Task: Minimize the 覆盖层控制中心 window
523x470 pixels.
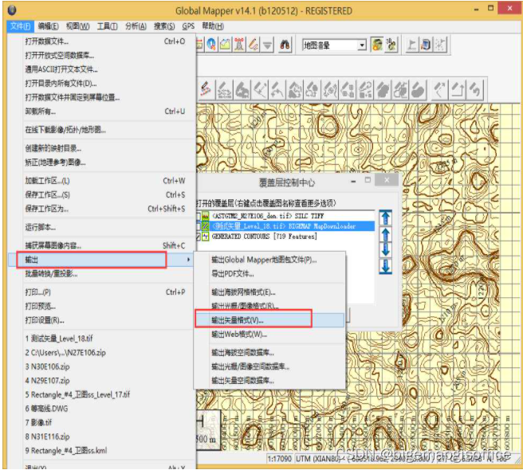Action: click(x=353, y=182)
